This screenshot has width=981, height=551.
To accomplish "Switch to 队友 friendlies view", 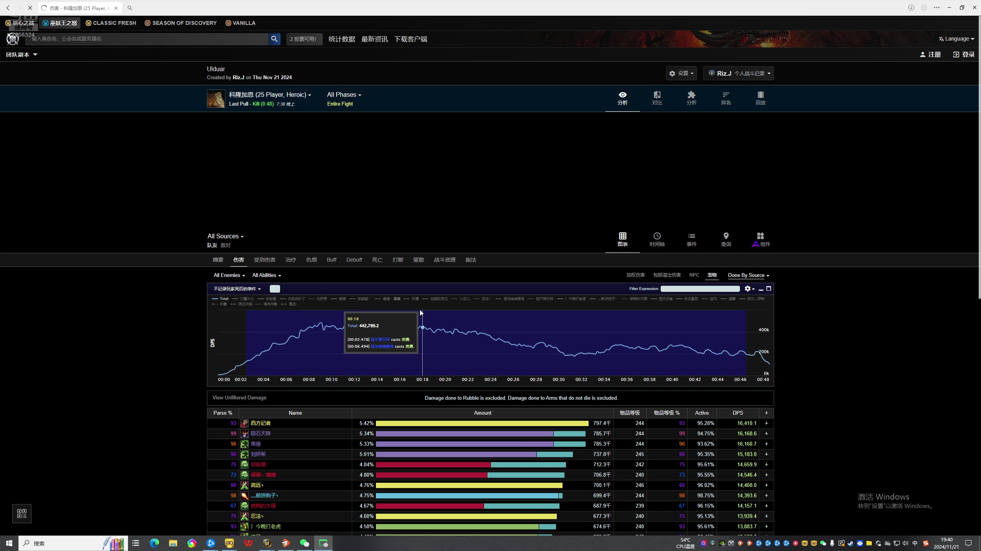I will [x=212, y=245].
